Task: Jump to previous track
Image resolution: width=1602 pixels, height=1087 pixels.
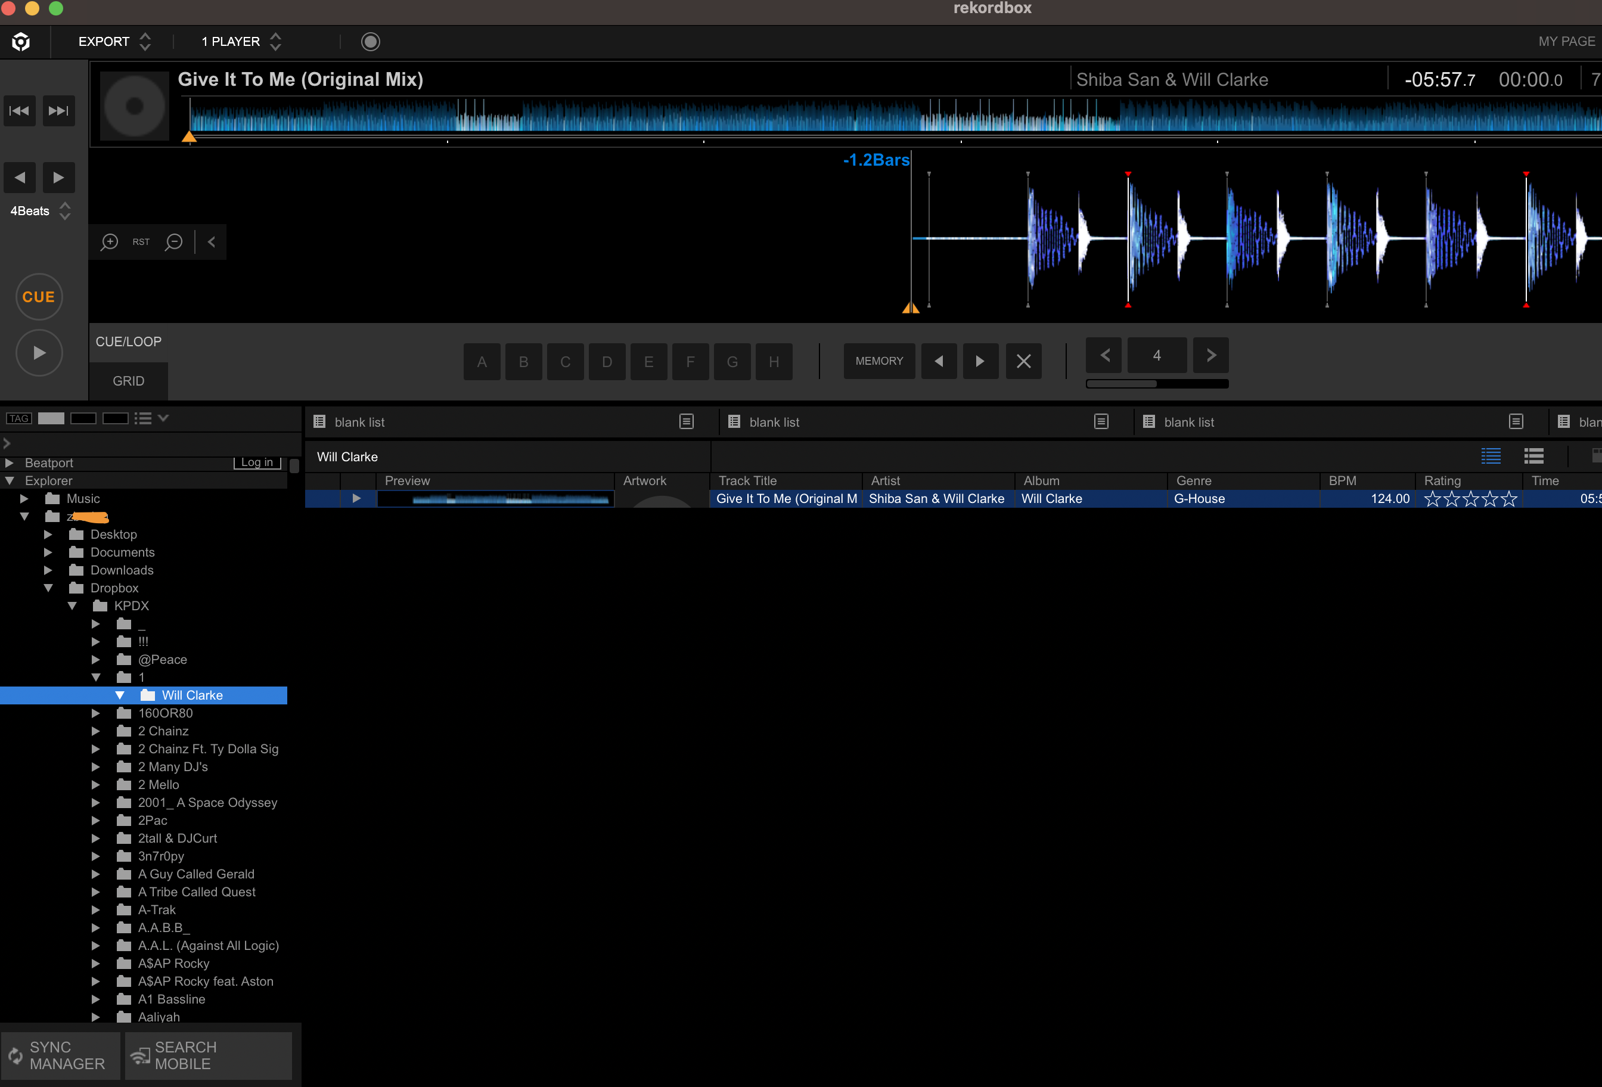Action: (19, 111)
